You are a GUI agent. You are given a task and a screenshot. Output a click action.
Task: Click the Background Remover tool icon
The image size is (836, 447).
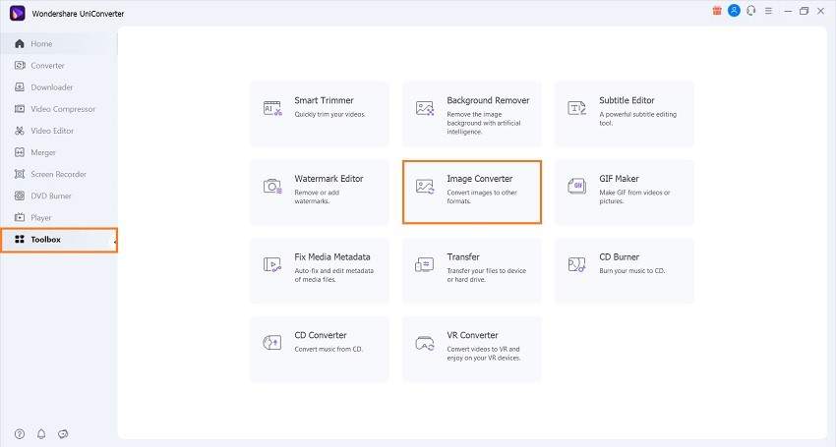coord(425,108)
